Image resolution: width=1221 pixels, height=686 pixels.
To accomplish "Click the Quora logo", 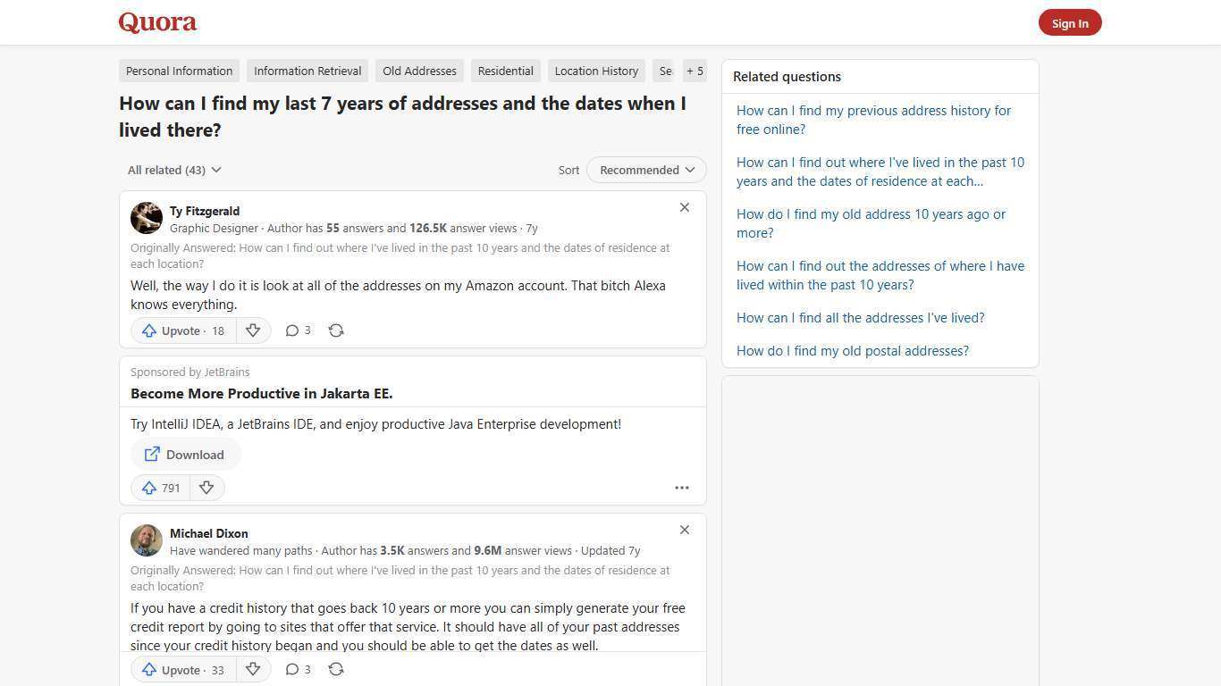I will pos(156,21).
